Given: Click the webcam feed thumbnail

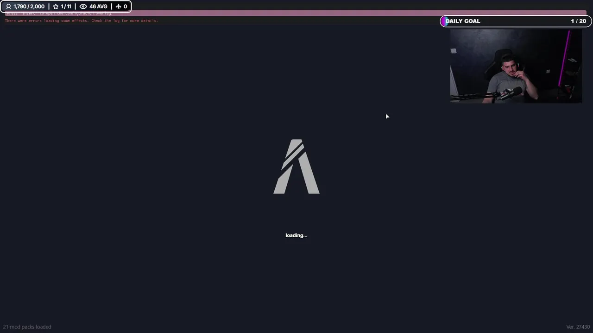Looking at the screenshot, I should pyautogui.click(x=516, y=66).
